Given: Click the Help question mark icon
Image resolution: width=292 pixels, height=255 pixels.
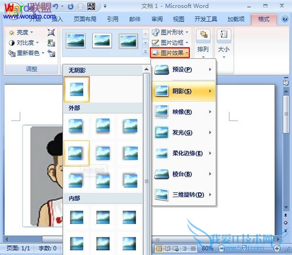Looking at the screenshot, I should [x=285, y=19].
